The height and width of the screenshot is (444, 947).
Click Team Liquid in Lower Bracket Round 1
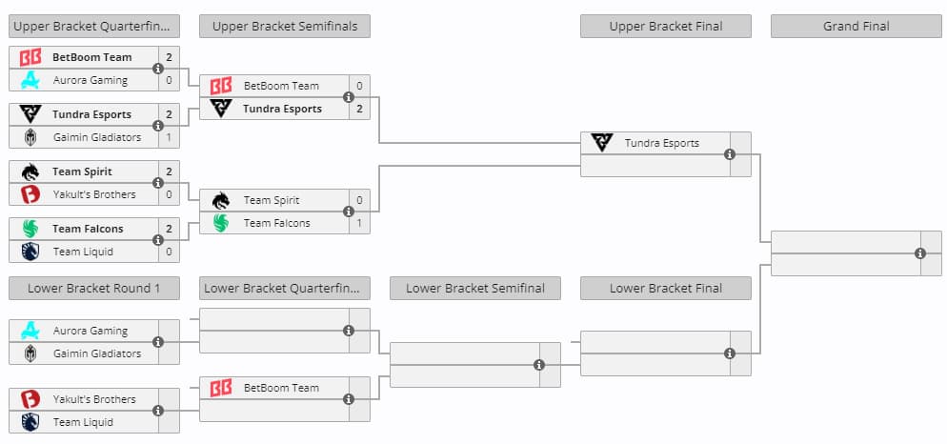82,422
